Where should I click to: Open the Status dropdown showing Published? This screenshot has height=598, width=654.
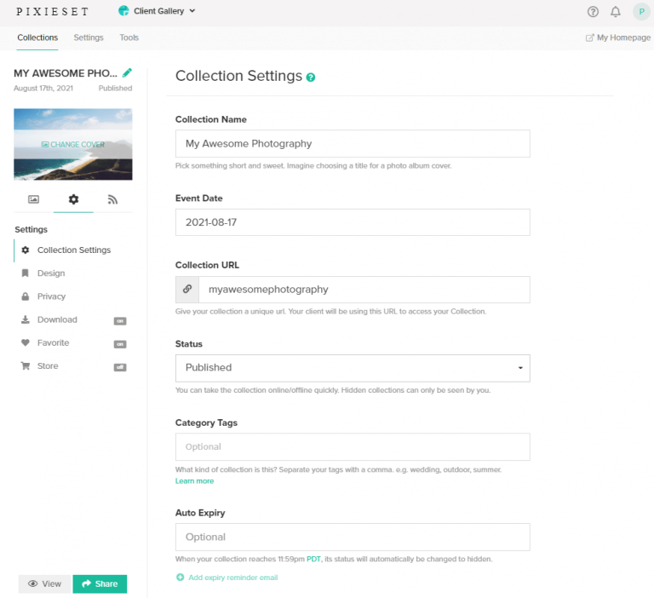353,368
